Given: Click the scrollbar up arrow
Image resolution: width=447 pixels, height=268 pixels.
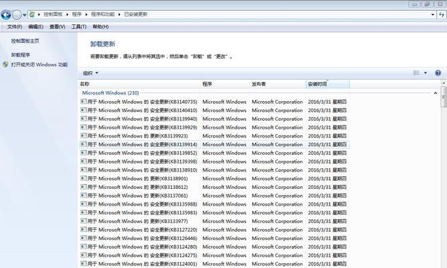Looking at the screenshot, I should point(444,83).
